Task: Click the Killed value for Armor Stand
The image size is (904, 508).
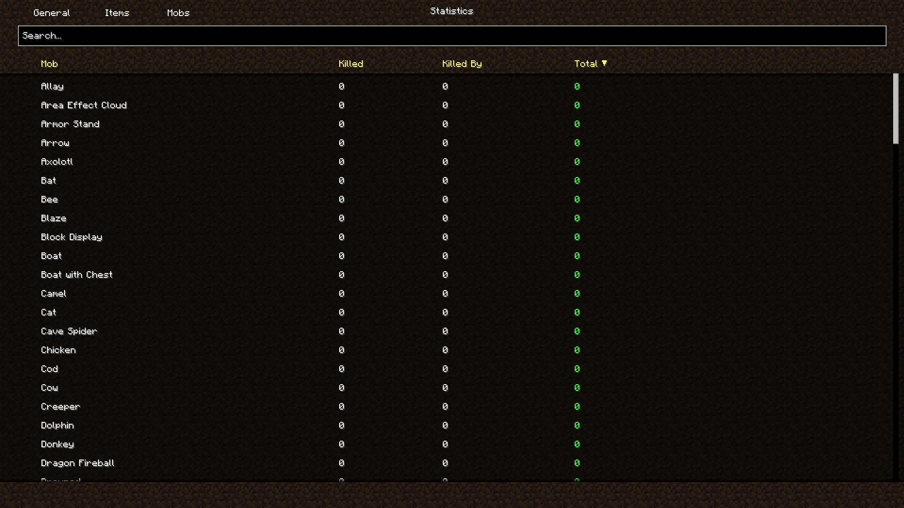Action: click(341, 124)
